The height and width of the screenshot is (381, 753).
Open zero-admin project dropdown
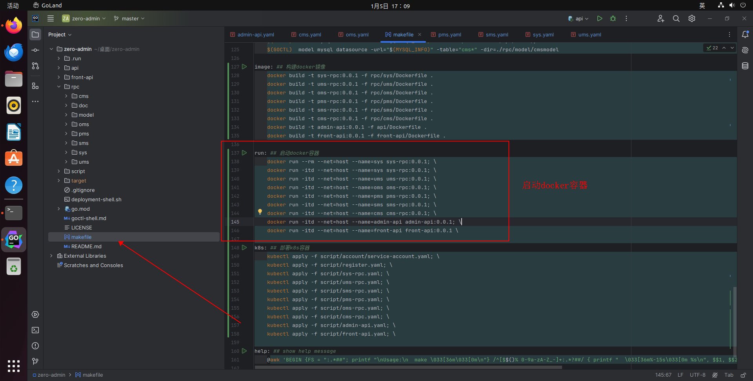click(84, 18)
